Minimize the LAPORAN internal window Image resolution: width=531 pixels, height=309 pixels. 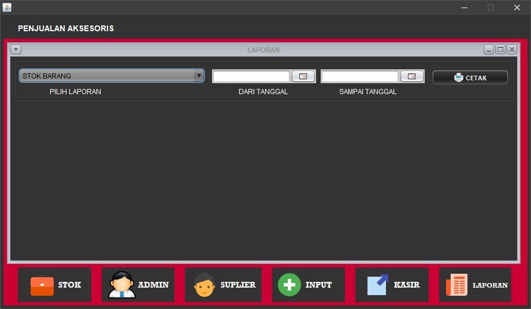coord(489,50)
